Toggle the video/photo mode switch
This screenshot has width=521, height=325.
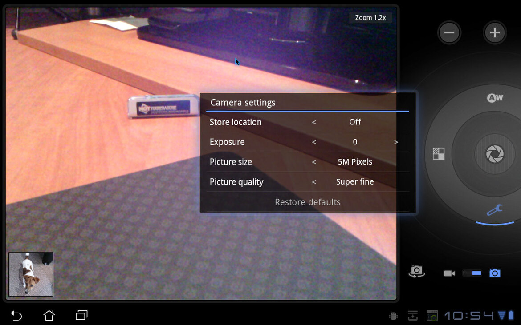[x=472, y=273]
